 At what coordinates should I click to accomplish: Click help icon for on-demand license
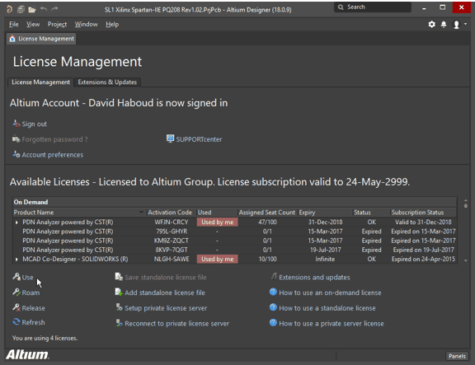(273, 292)
